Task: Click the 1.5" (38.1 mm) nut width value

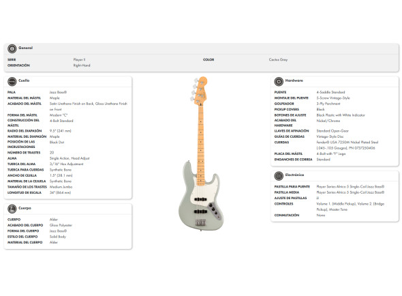Action: pos(61,175)
